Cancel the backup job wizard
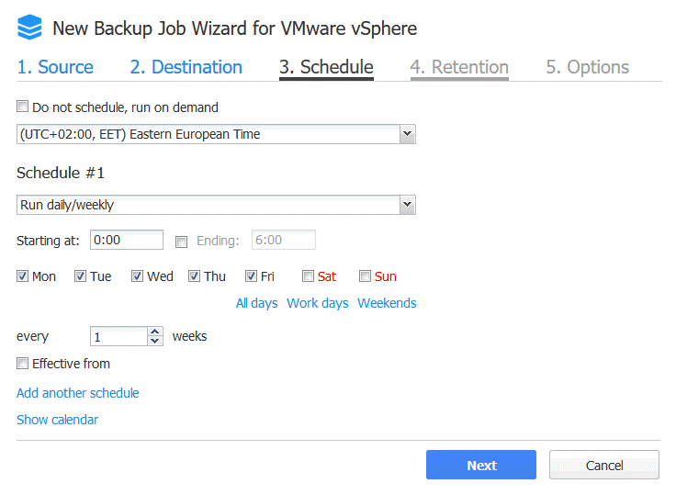This screenshot has height=495, width=676. point(603,465)
